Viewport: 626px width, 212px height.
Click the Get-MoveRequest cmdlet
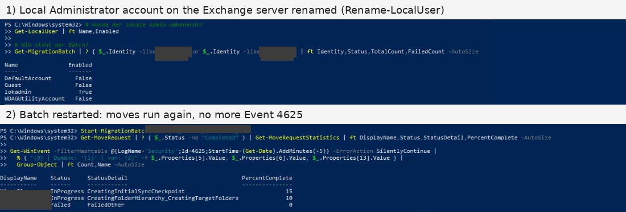(x=105, y=138)
